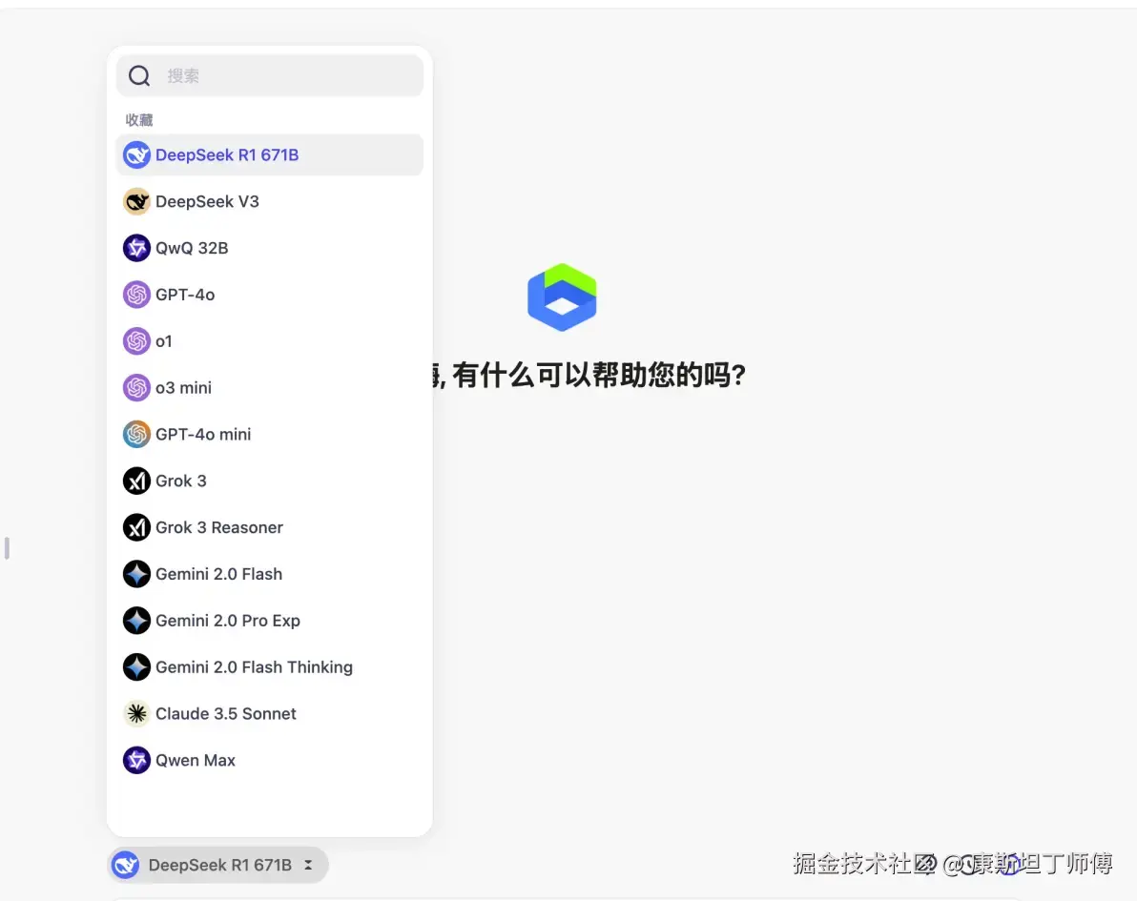This screenshot has height=901, width=1137.
Task: Select the Gemini 2.0 Flash label
Action: [219, 574]
